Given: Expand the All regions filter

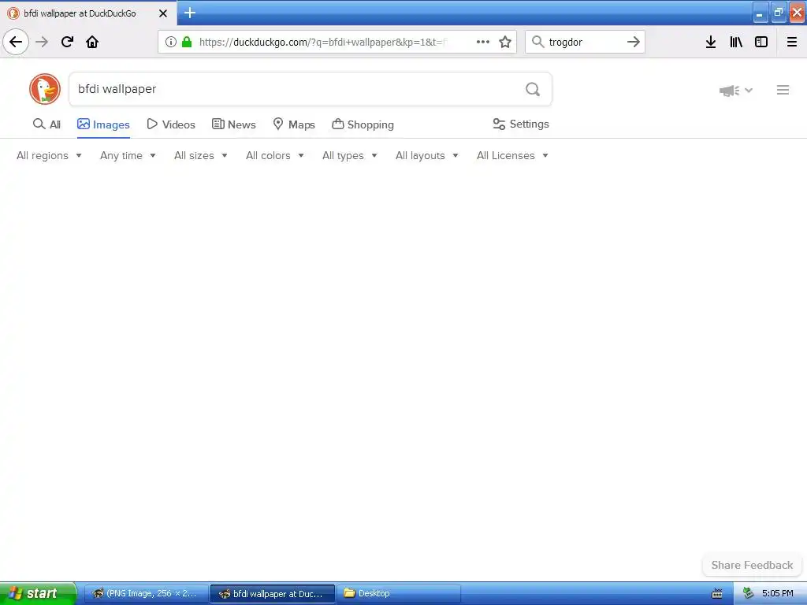Looking at the screenshot, I should click(49, 155).
